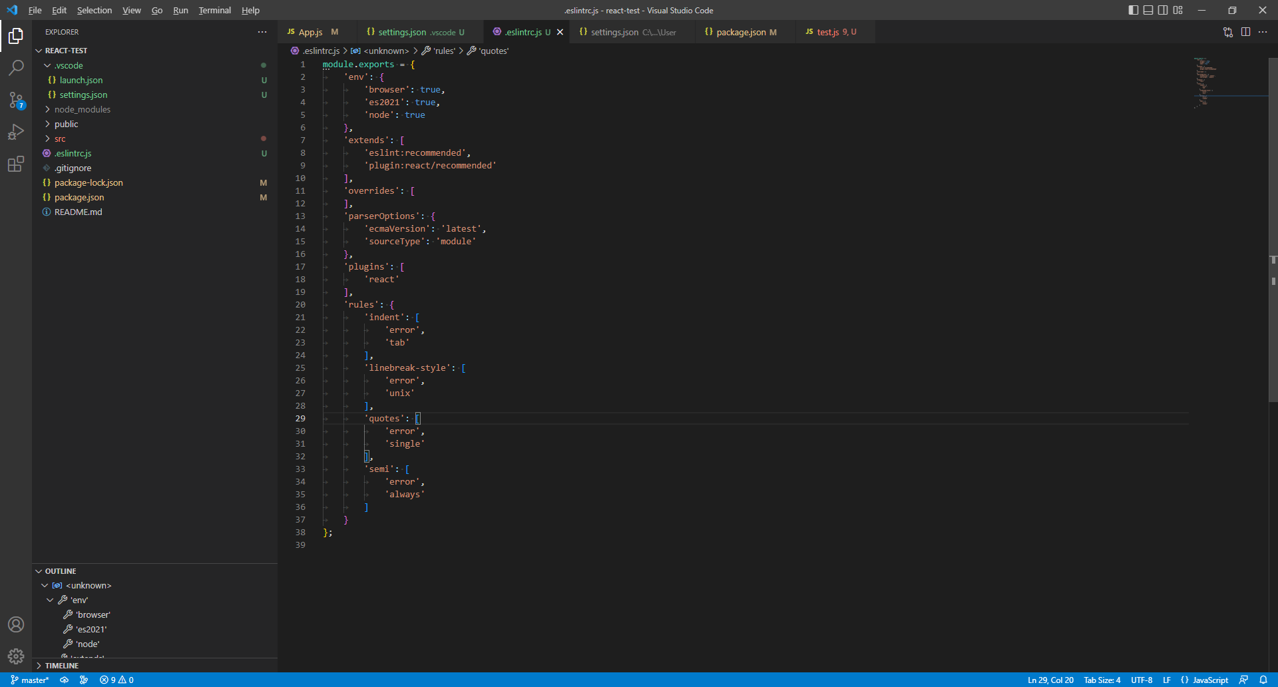Select 'es2021' in the outline
Screen dimensions: 1278x687
point(154,629)
